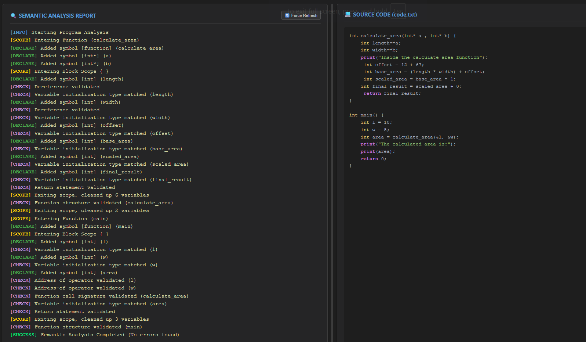Click Added symbol [int] (area) line

(x=64, y=273)
